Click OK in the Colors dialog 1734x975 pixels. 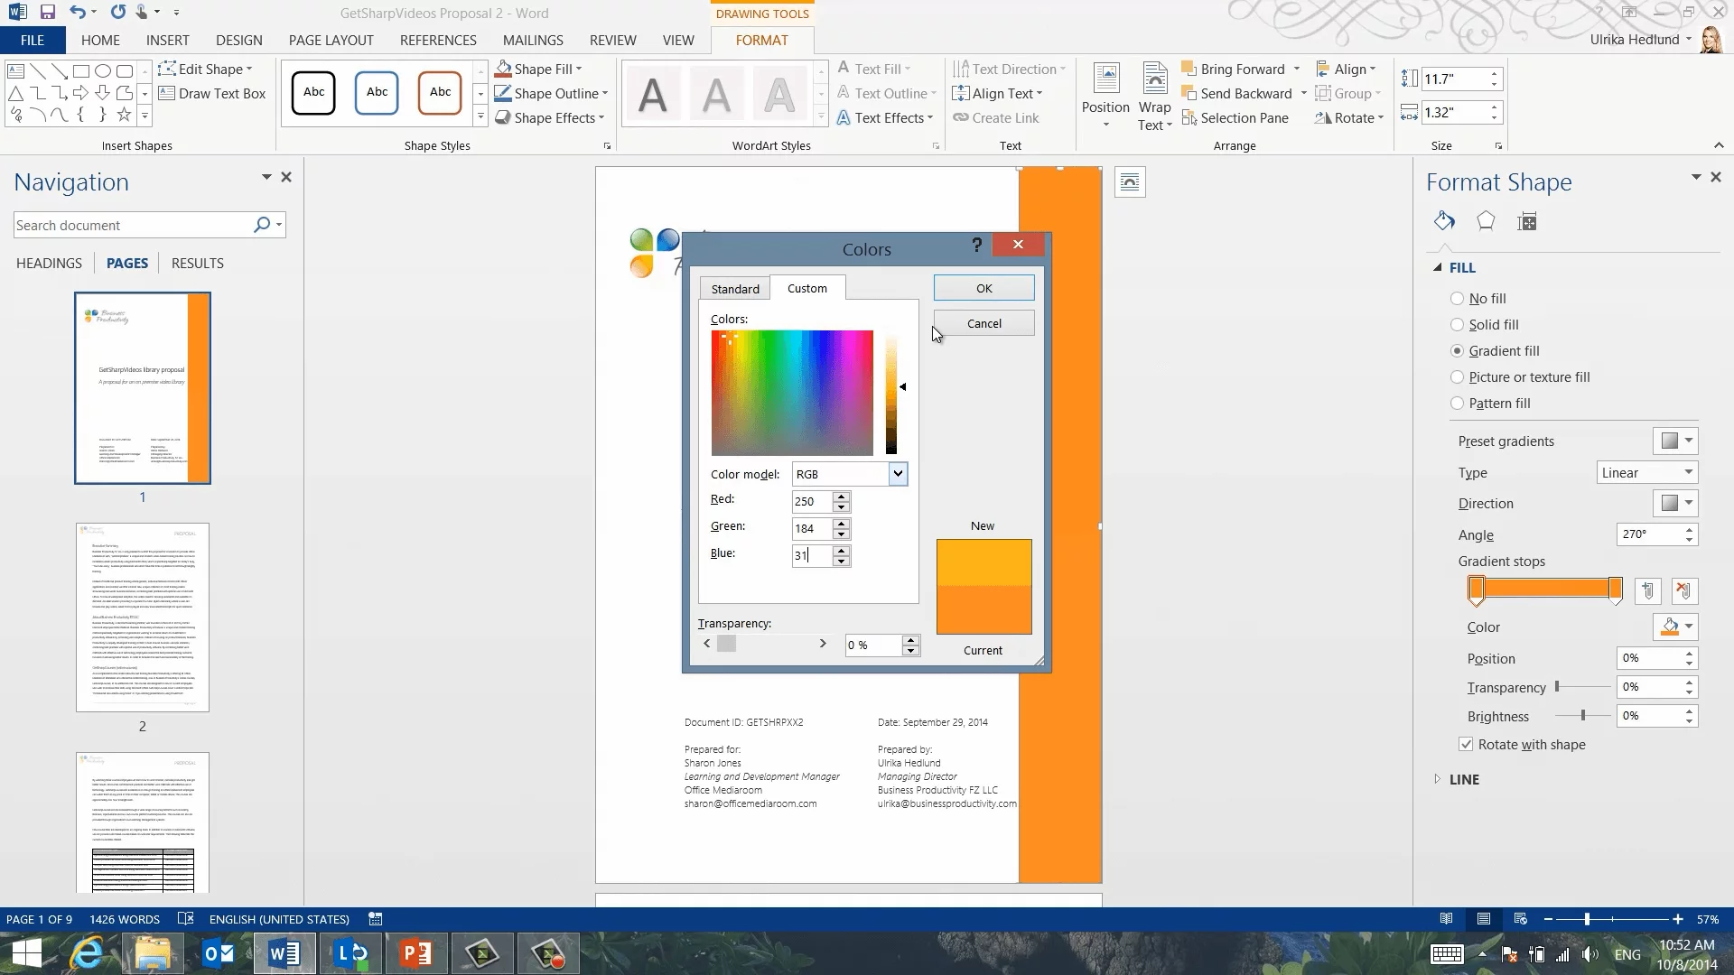[x=984, y=288]
